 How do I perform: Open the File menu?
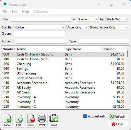(5, 12)
